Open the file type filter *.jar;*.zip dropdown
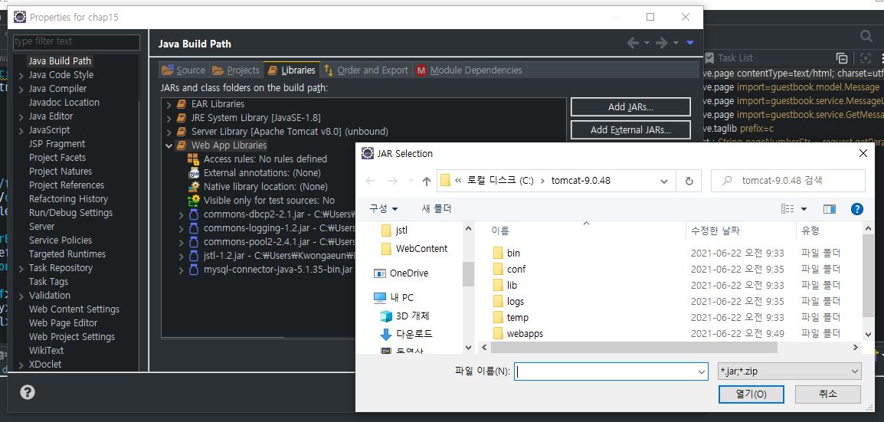This screenshot has width=884, height=422. point(789,371)
